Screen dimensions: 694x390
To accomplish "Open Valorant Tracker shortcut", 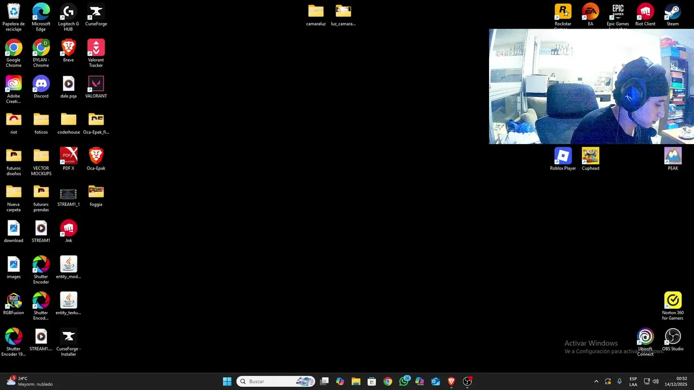I will click(x=96, y=54).
